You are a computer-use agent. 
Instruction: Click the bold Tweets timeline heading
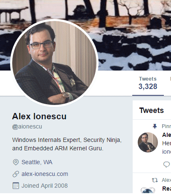pyautogui.click(x=152, y=110)
